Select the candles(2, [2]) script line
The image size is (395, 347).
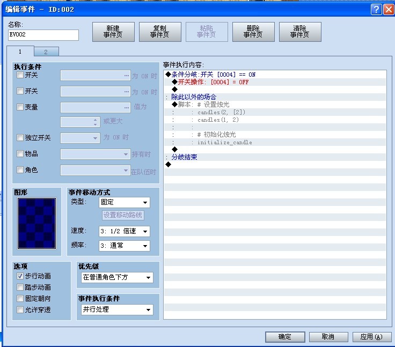pos(275,112)
